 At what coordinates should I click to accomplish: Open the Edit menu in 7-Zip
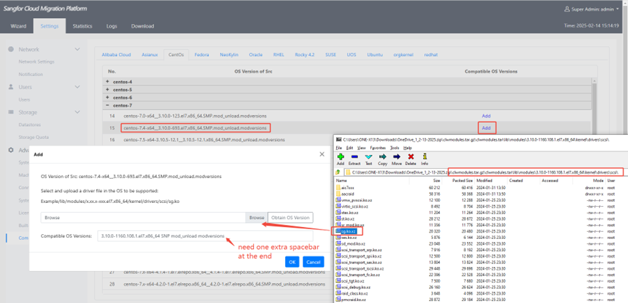click(x=349, y=147)
